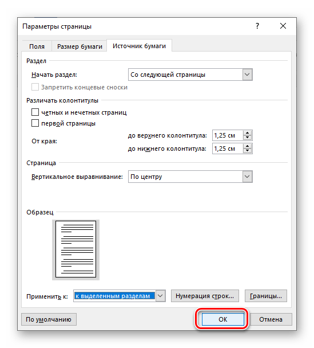Switch to the Поля tab
Viewport: 314px width, 348px height.
point(37,46)
